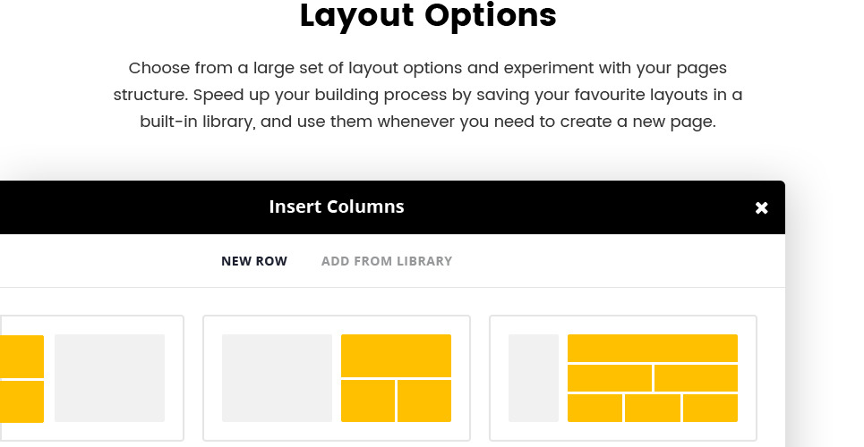Choose bottom-left small yellow block in middle card
This screenshot has width=864, height=447.
368,401
